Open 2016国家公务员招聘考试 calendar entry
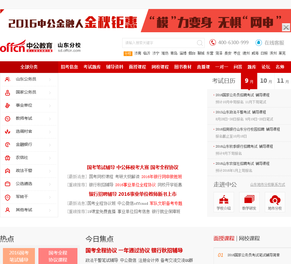291x264 pixels. (235, 95)
